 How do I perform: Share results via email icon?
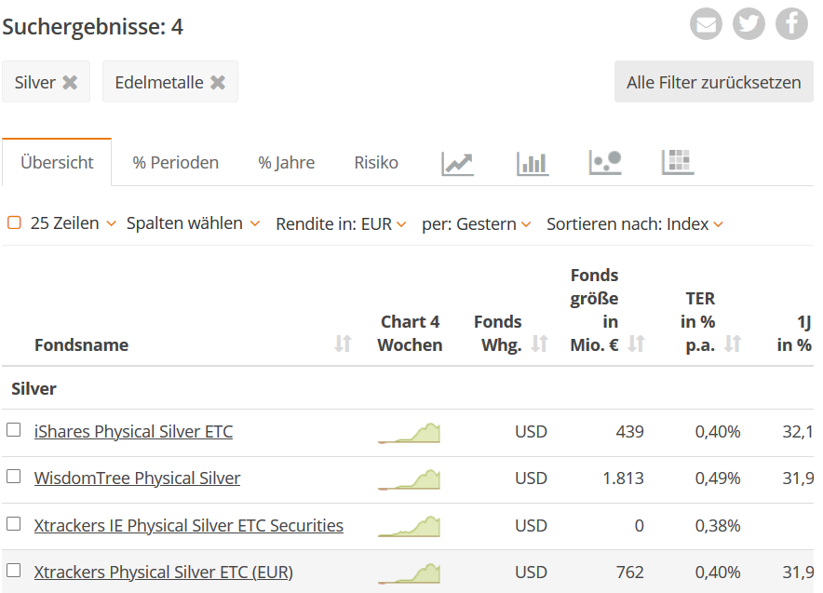point(706,24)
